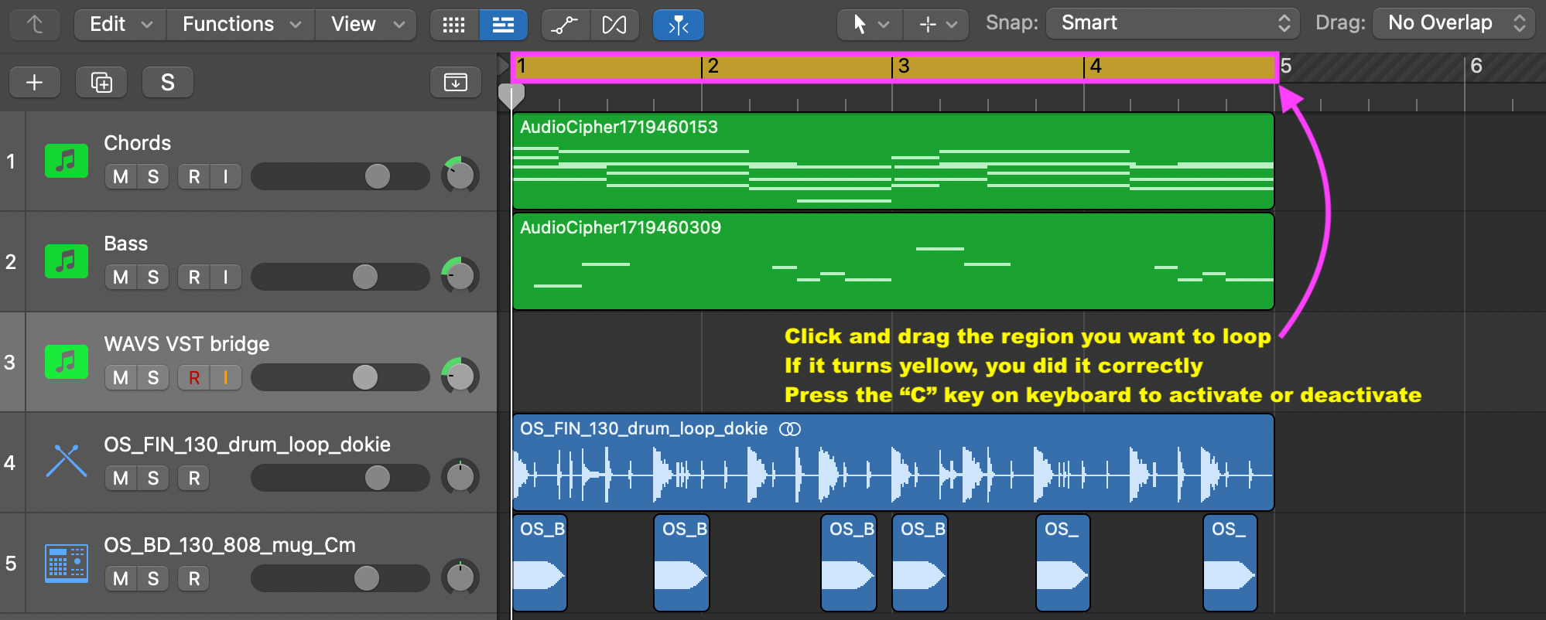Click the drum loop track crossed-sticks icon
The height and width of the screenshot is (620, 1546).
click(67, 462)
